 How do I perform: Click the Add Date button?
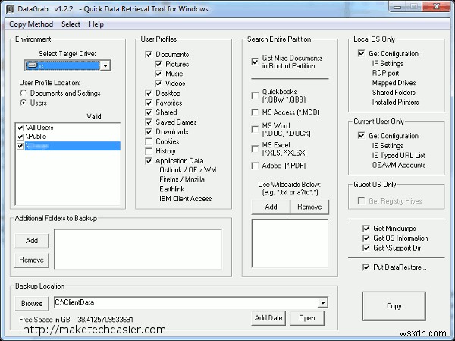click(x=268, y=318)
